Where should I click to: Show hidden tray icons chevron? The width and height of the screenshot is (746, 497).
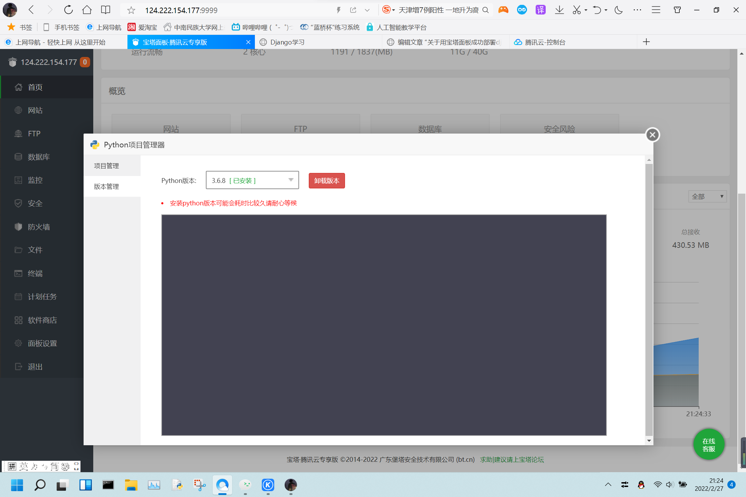(x=608, y=485)
